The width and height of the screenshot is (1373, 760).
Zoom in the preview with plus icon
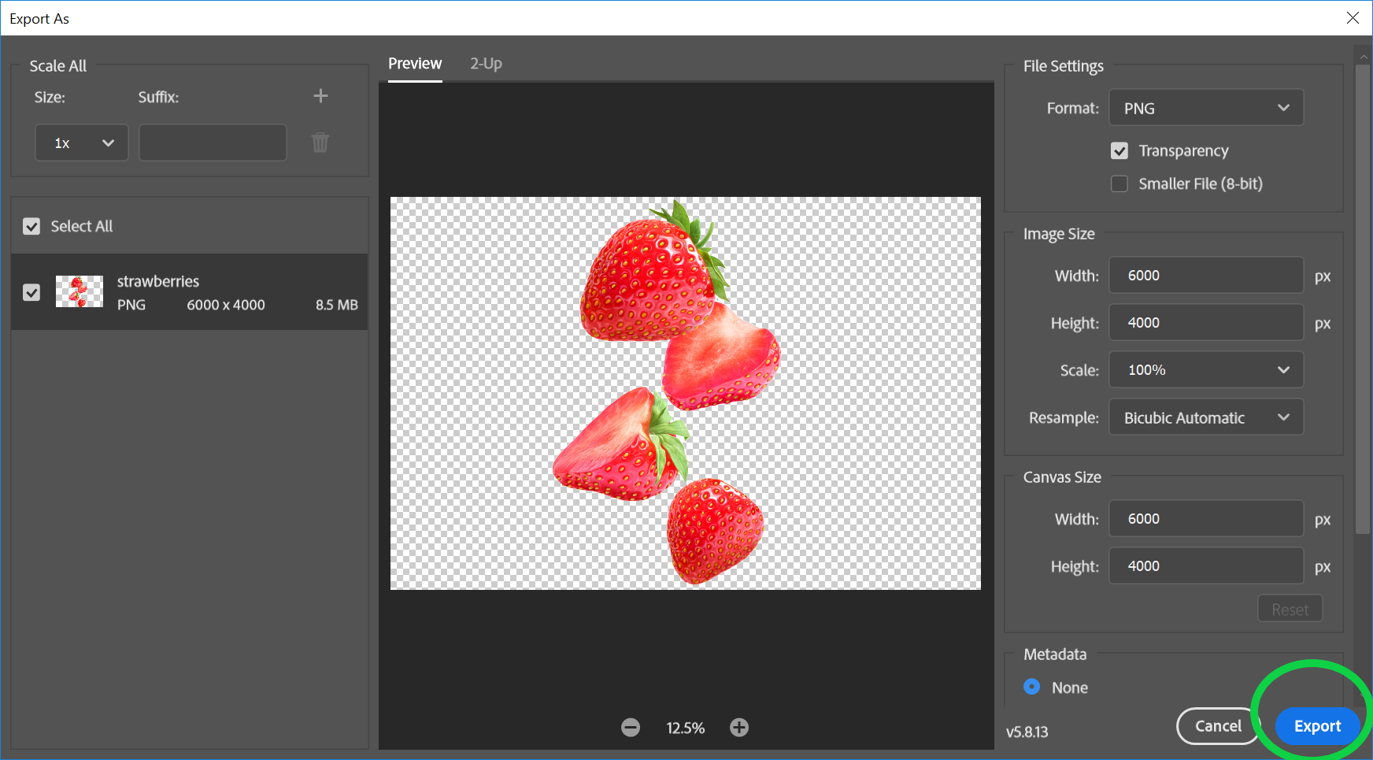739,728
